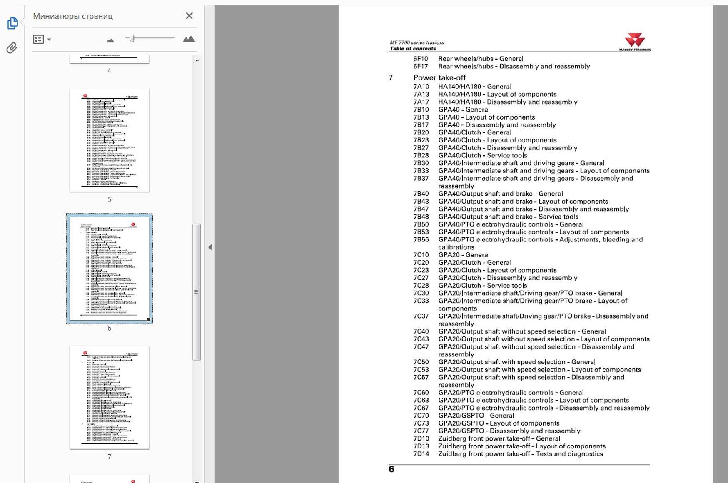Click the "6F10 Rear wheels/hubs - General" entry
Viewport: 728px width, 483px height.
coord(480,59)
